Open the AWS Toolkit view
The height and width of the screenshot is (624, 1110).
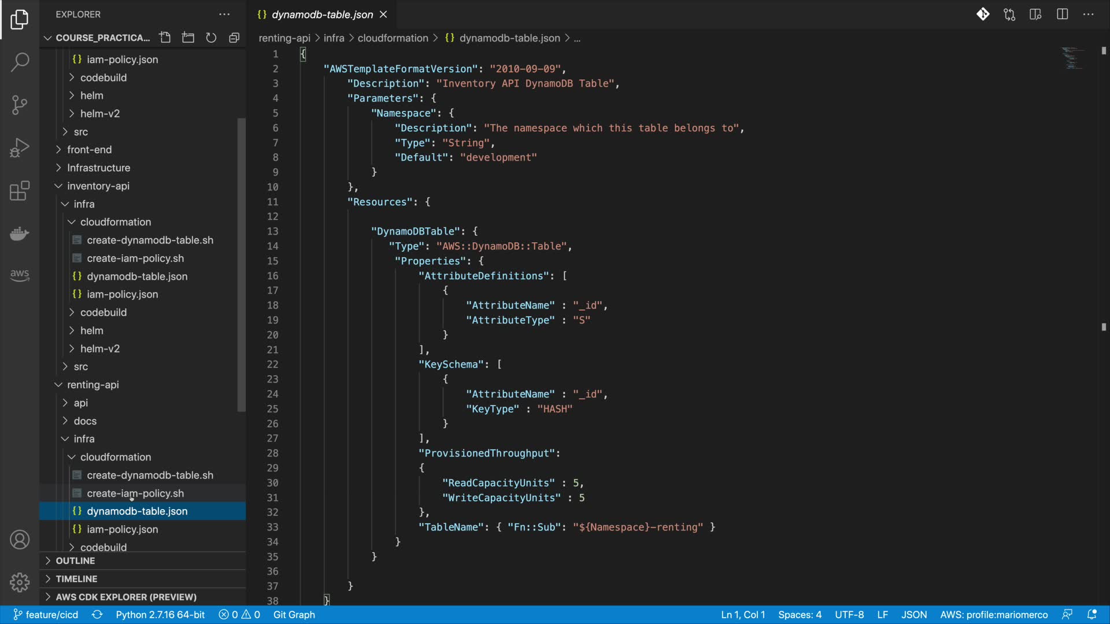[20, 275]
